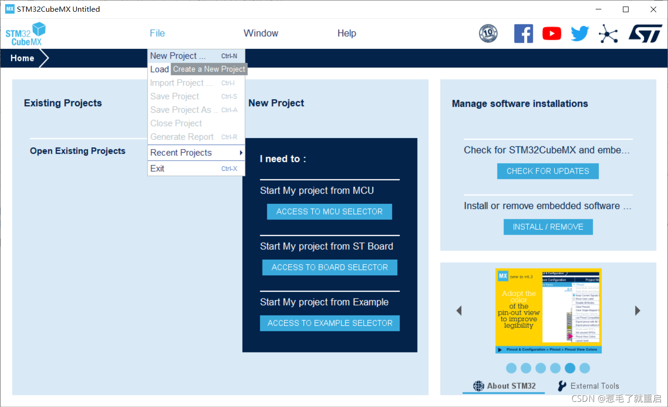668x407 pixels.
Task: Select the third carousel dot
Action: 541,368
